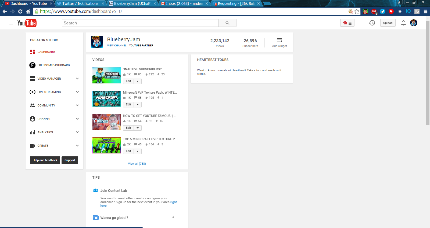Screen dimensions: 430x228
Task: Open the account avatar menu
Action: click(x=414, y=23)
